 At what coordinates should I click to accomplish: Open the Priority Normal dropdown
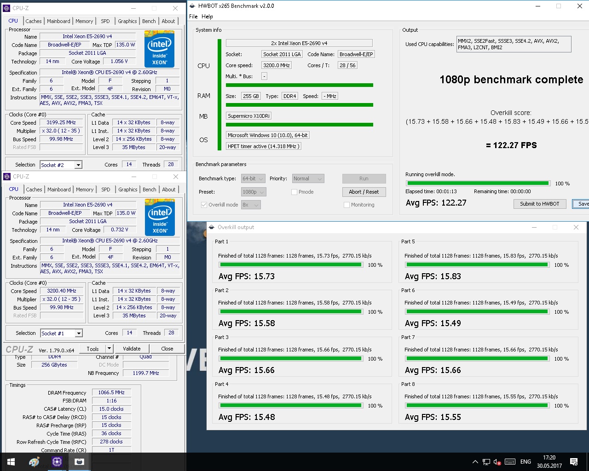coord(308,179)
